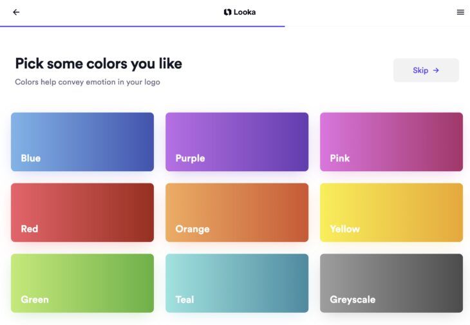Image resolution: width=470 pixels, height=325 pixels.
Task: Choose the Teal color card
Action: tap(237, 283)
